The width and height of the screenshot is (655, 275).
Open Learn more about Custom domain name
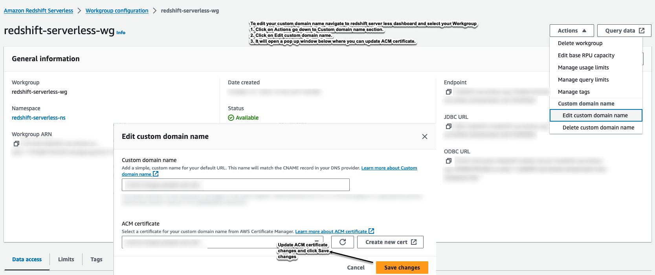coord(389,168)
